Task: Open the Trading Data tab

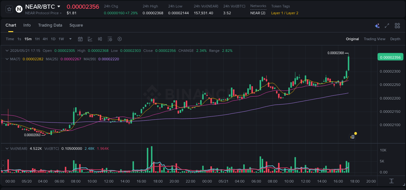Action: pos(50,25)
